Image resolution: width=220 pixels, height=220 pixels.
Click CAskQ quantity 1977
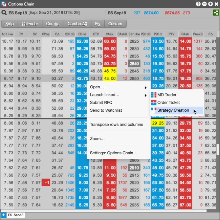click(122, 197)
